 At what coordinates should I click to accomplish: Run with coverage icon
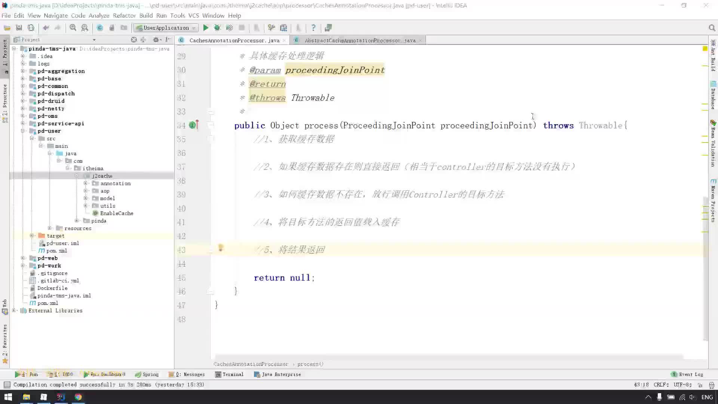(x=230, y=28)
